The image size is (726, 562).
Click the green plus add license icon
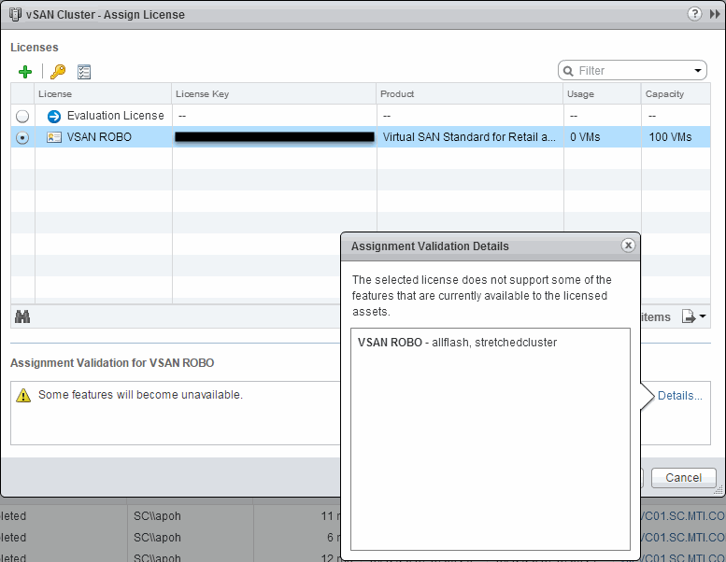coord(25,72)
